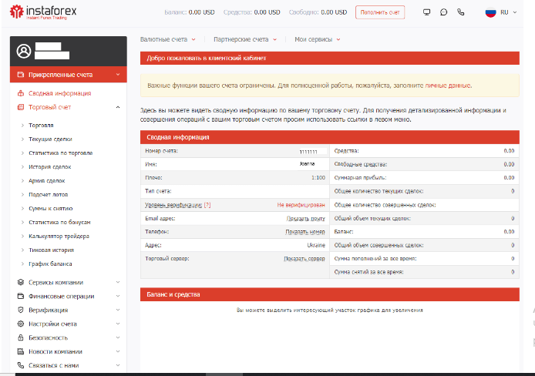Image resolution: width=535 pixels, height=376 pixels.
Task: Expand Сервисы компании chevron
Action: (x=118, y=282)
